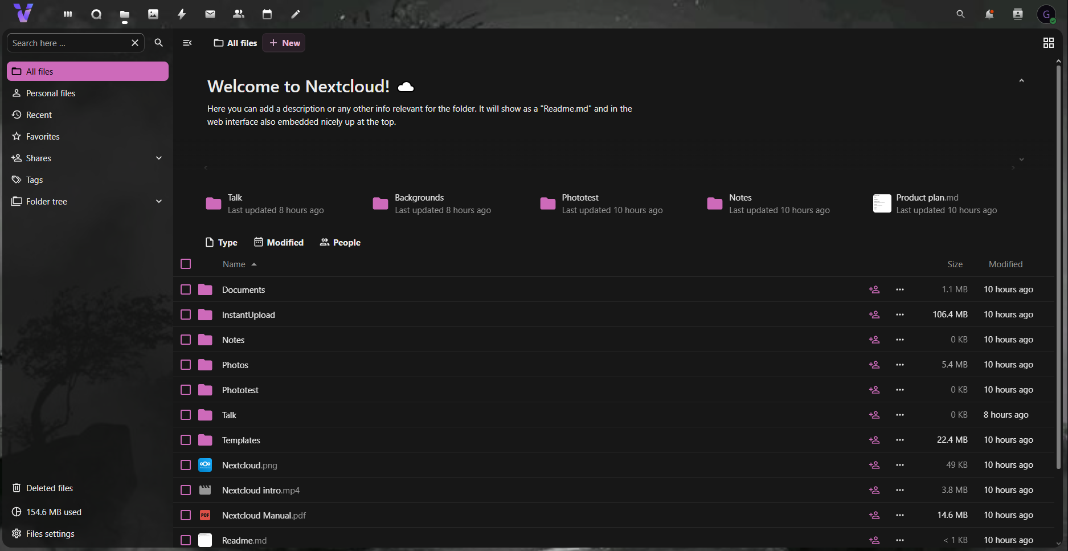1068x551 pixels.
Task: Open Favorites in sidebar
Action: point(88,136)
